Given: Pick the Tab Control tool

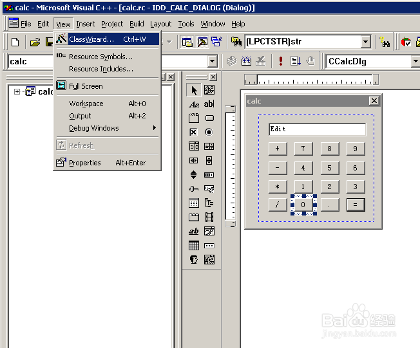Looking at the screenshot, I should pos(194,217).
